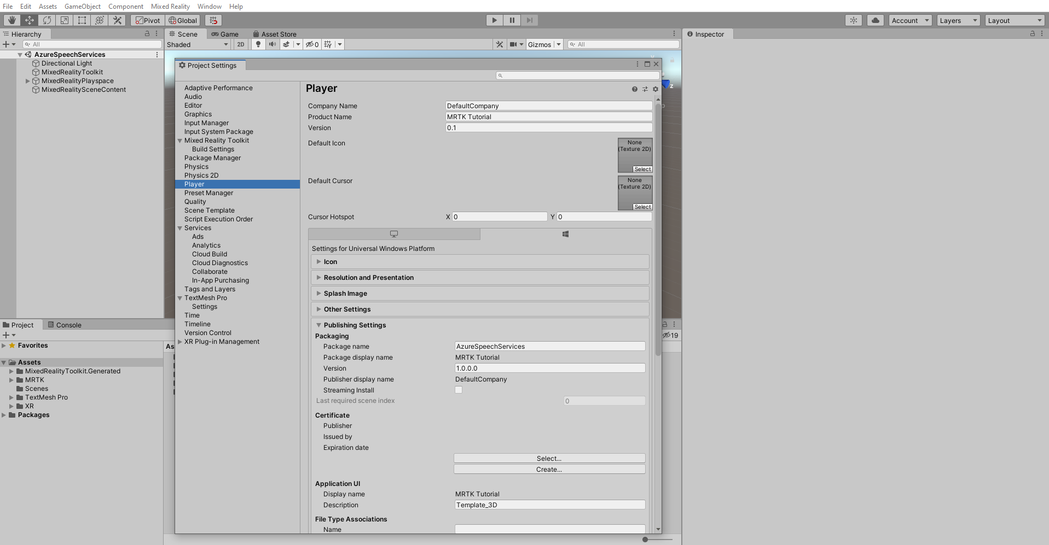Screen dimensions: 1049x545
Task: Select the Transform tool
Action: (99, 20)
